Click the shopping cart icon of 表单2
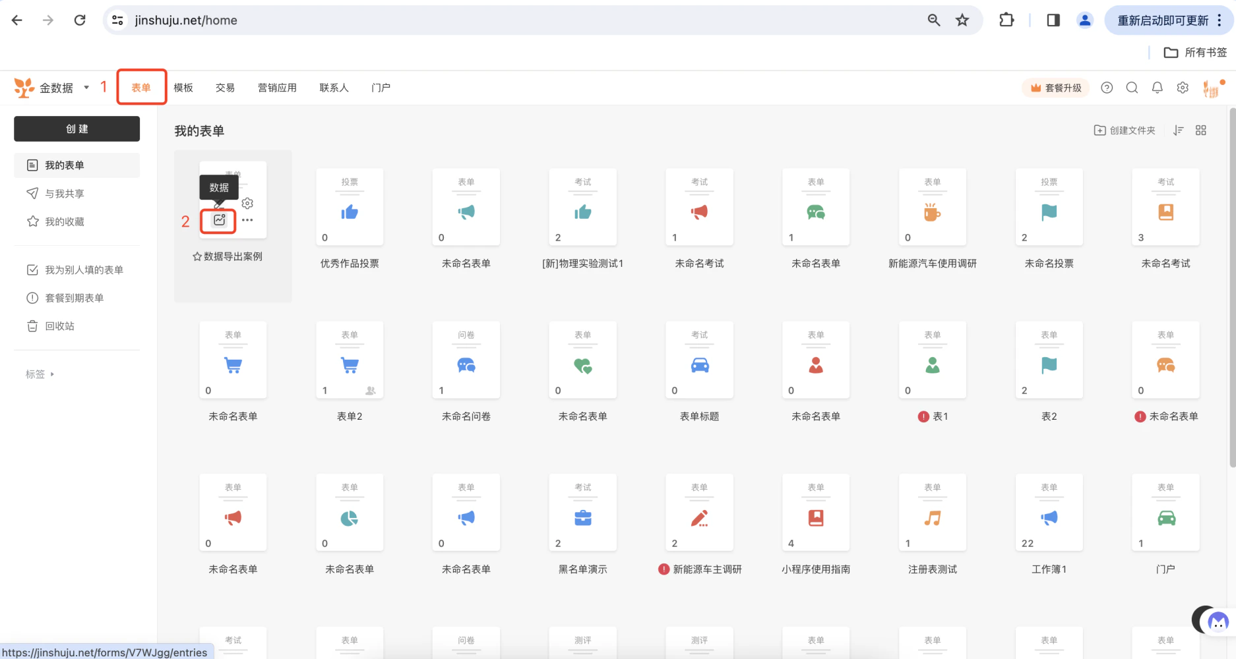This screenshot has width=1236, height=659. (350, 365)
